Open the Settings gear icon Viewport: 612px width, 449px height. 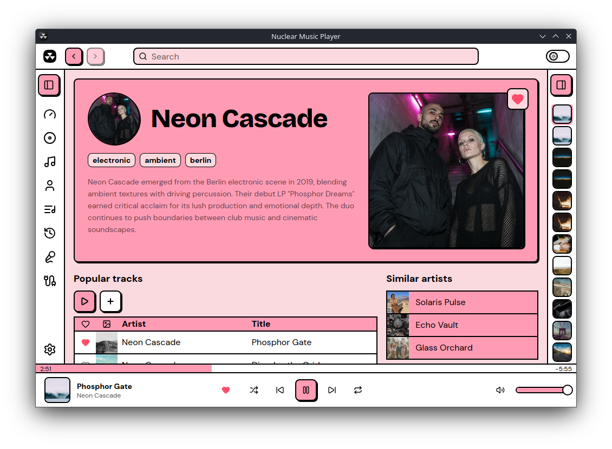(50, 349)
